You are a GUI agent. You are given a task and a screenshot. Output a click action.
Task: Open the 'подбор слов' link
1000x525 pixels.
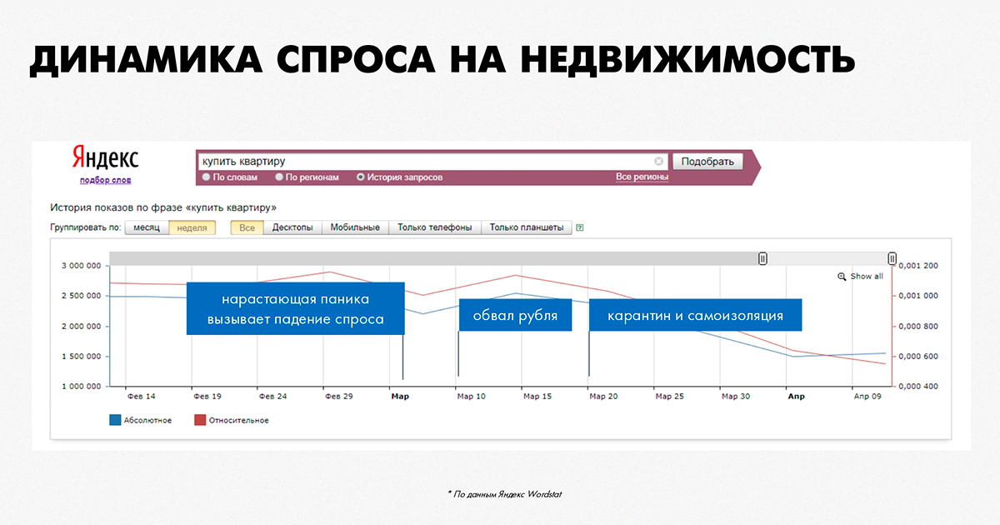(105, 180)
